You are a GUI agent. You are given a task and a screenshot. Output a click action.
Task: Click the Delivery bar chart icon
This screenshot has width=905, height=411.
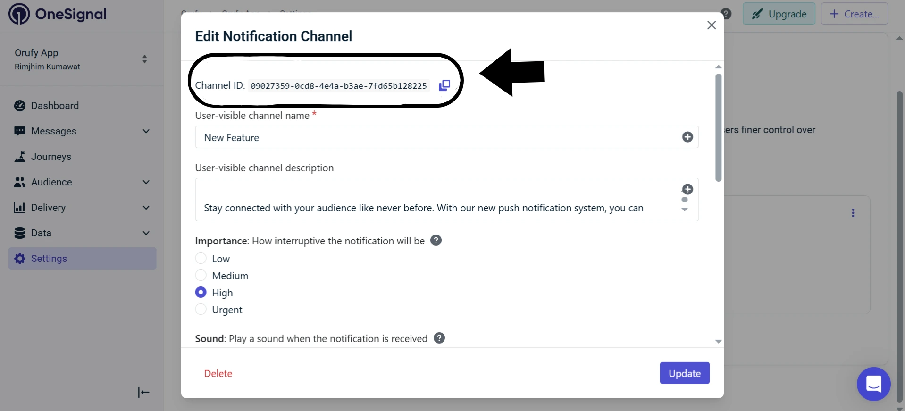pos(20,208)
